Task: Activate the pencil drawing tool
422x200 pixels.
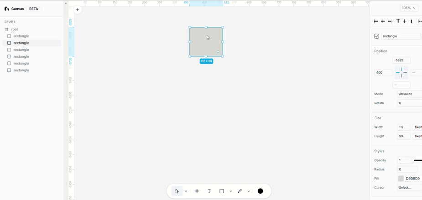Action: (x=240, y=191)
